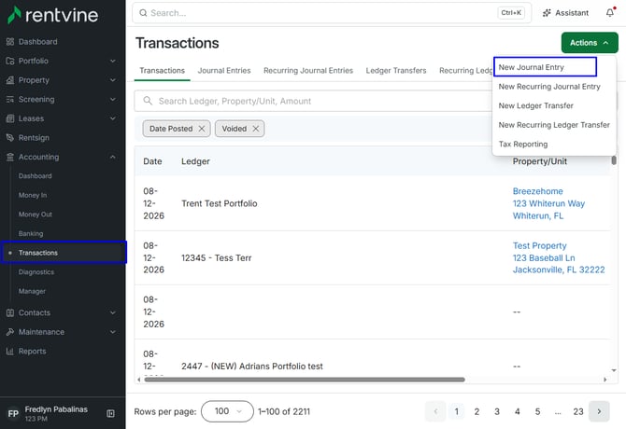Go to page 2 of results
The height and width of the screenshot is (429, 626).
coord(477,411)
